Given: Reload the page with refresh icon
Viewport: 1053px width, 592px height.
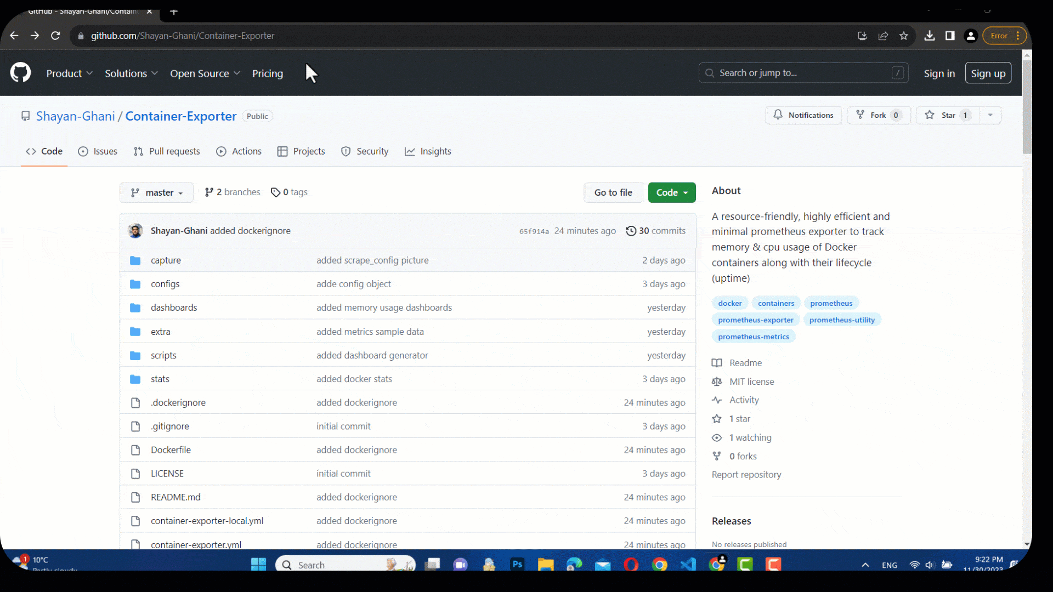Looking at the screenshot, I should (55, 36).
